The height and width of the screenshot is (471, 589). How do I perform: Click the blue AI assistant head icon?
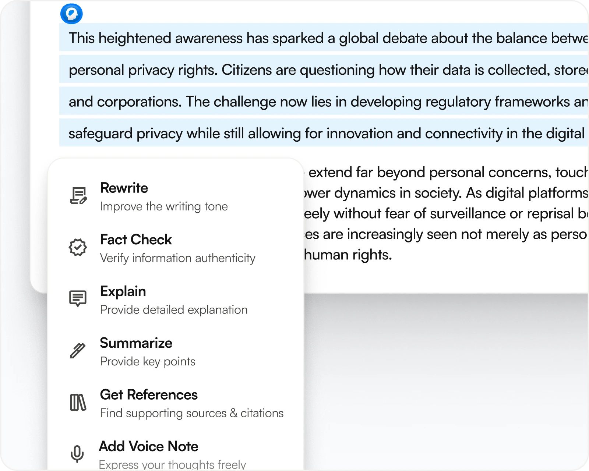point(71,14)
